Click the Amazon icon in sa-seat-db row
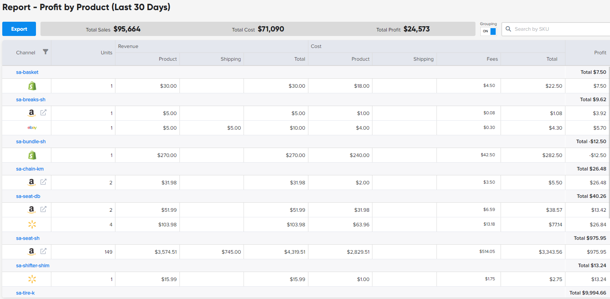The height and width of the screenshot is (299, 610). (31, 209)
